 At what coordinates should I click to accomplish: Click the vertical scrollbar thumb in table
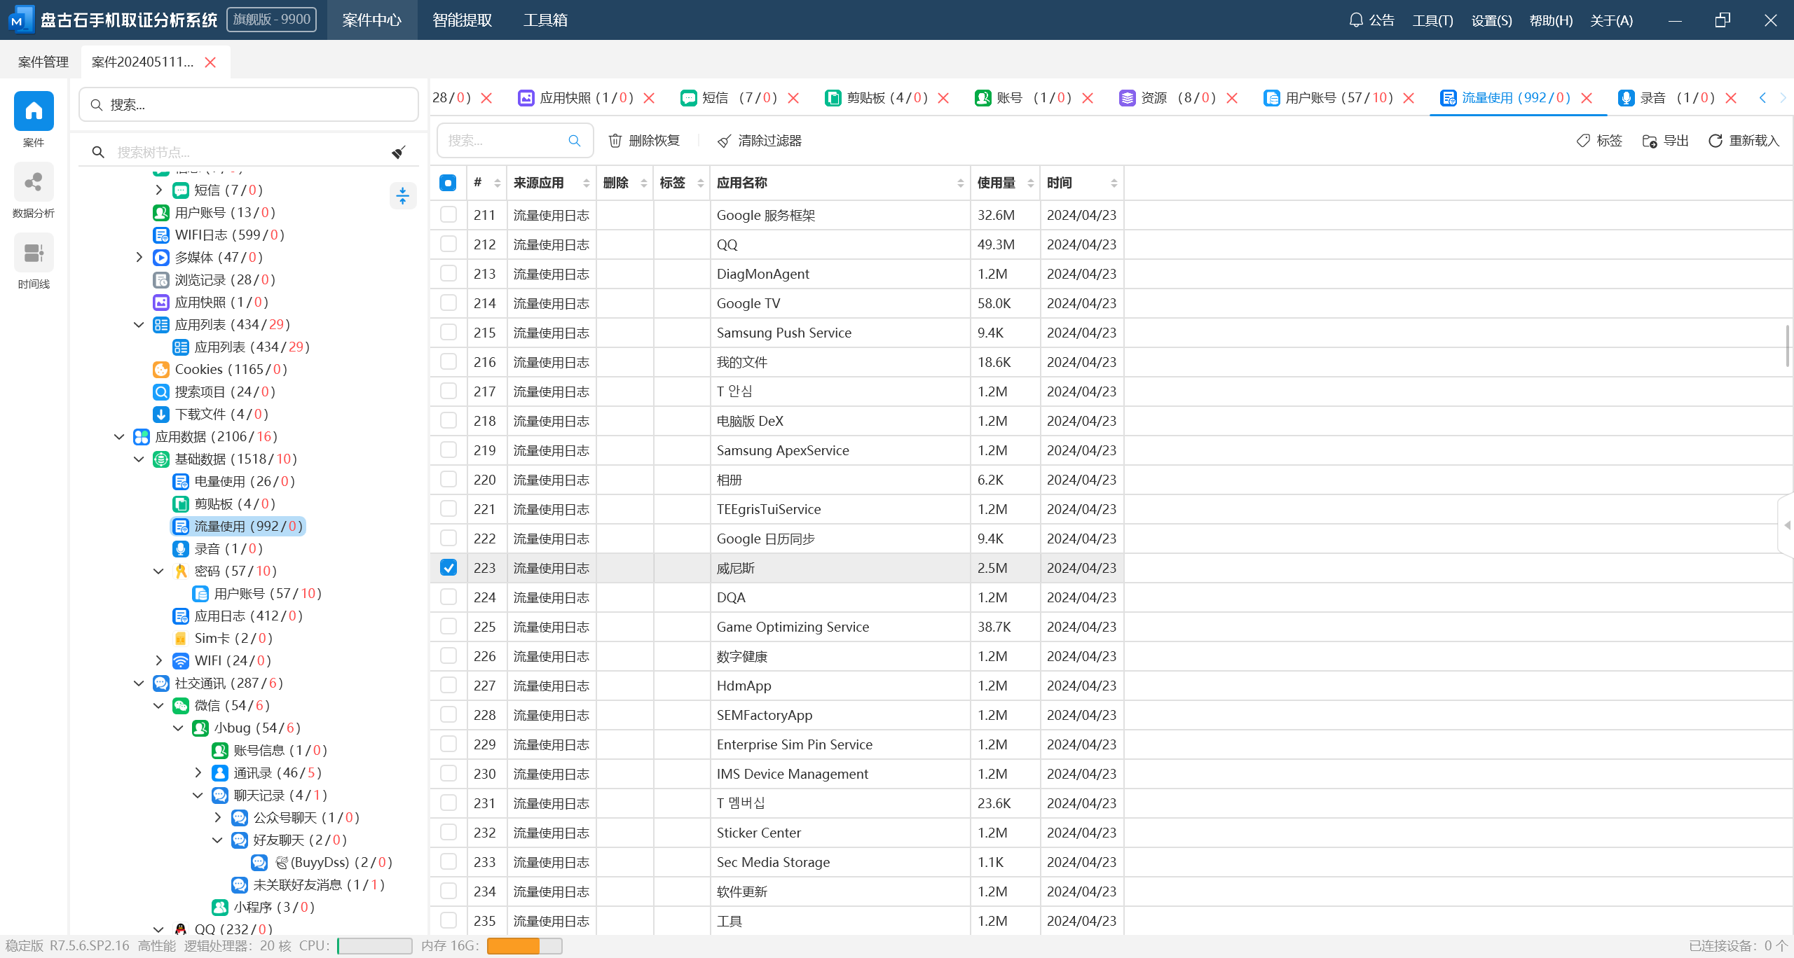tap(1786, 345)
